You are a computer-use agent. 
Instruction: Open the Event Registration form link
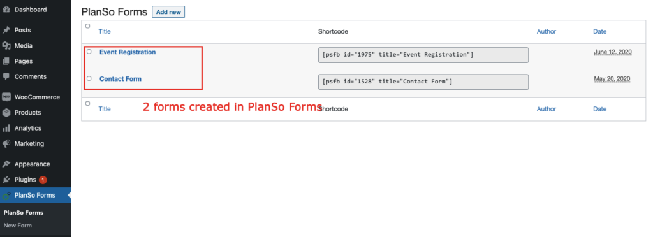[x=128, y=52]
